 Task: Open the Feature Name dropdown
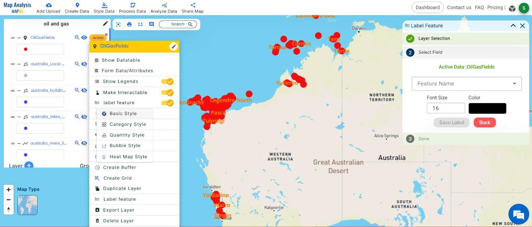point(467,84)
